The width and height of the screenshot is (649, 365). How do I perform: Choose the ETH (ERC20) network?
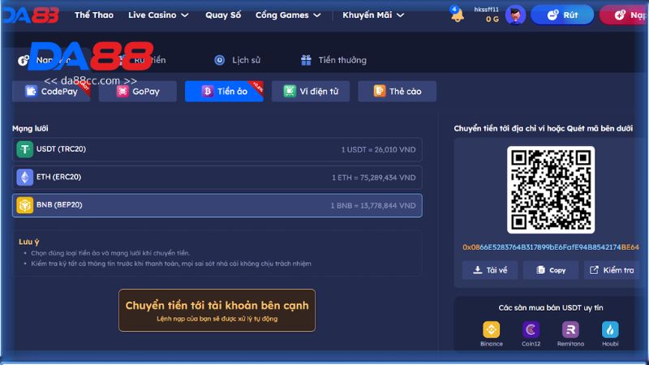click(x=217, y=178)
